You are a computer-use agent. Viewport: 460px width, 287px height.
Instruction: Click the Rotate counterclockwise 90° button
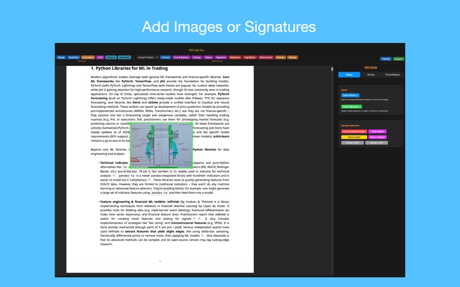(352, 143)
